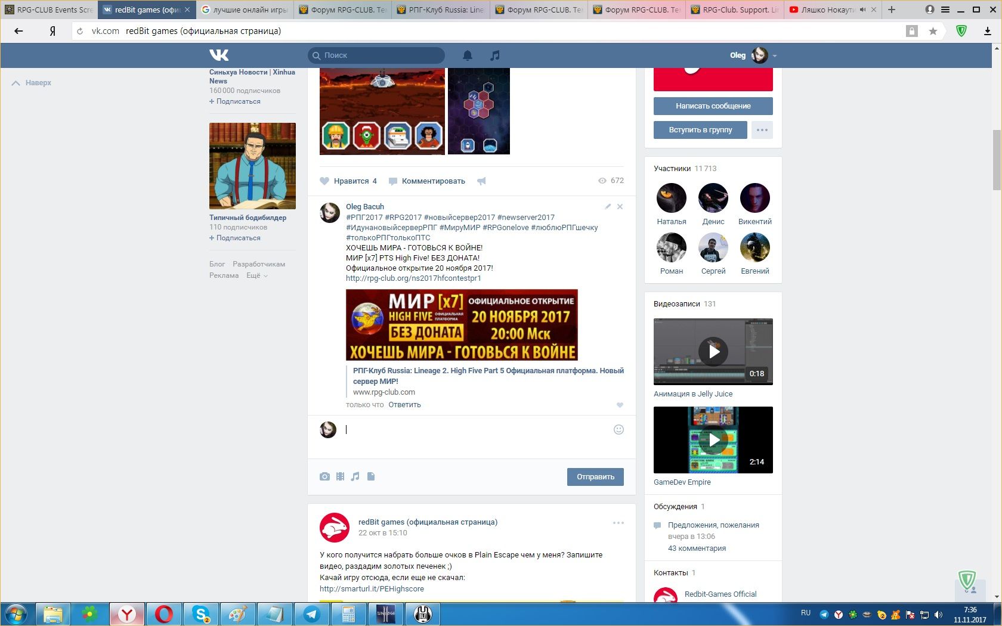
Task: Attach audio using music note icon below comment
Action: pos(355,476)
